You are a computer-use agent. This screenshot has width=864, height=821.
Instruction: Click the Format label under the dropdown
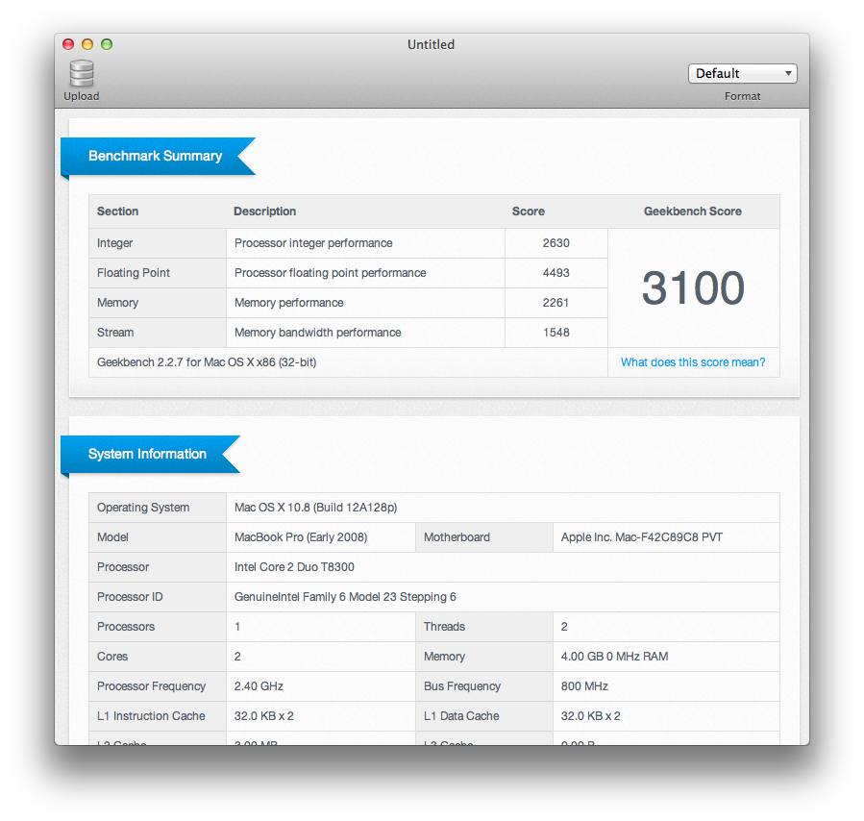coord(742,96)
